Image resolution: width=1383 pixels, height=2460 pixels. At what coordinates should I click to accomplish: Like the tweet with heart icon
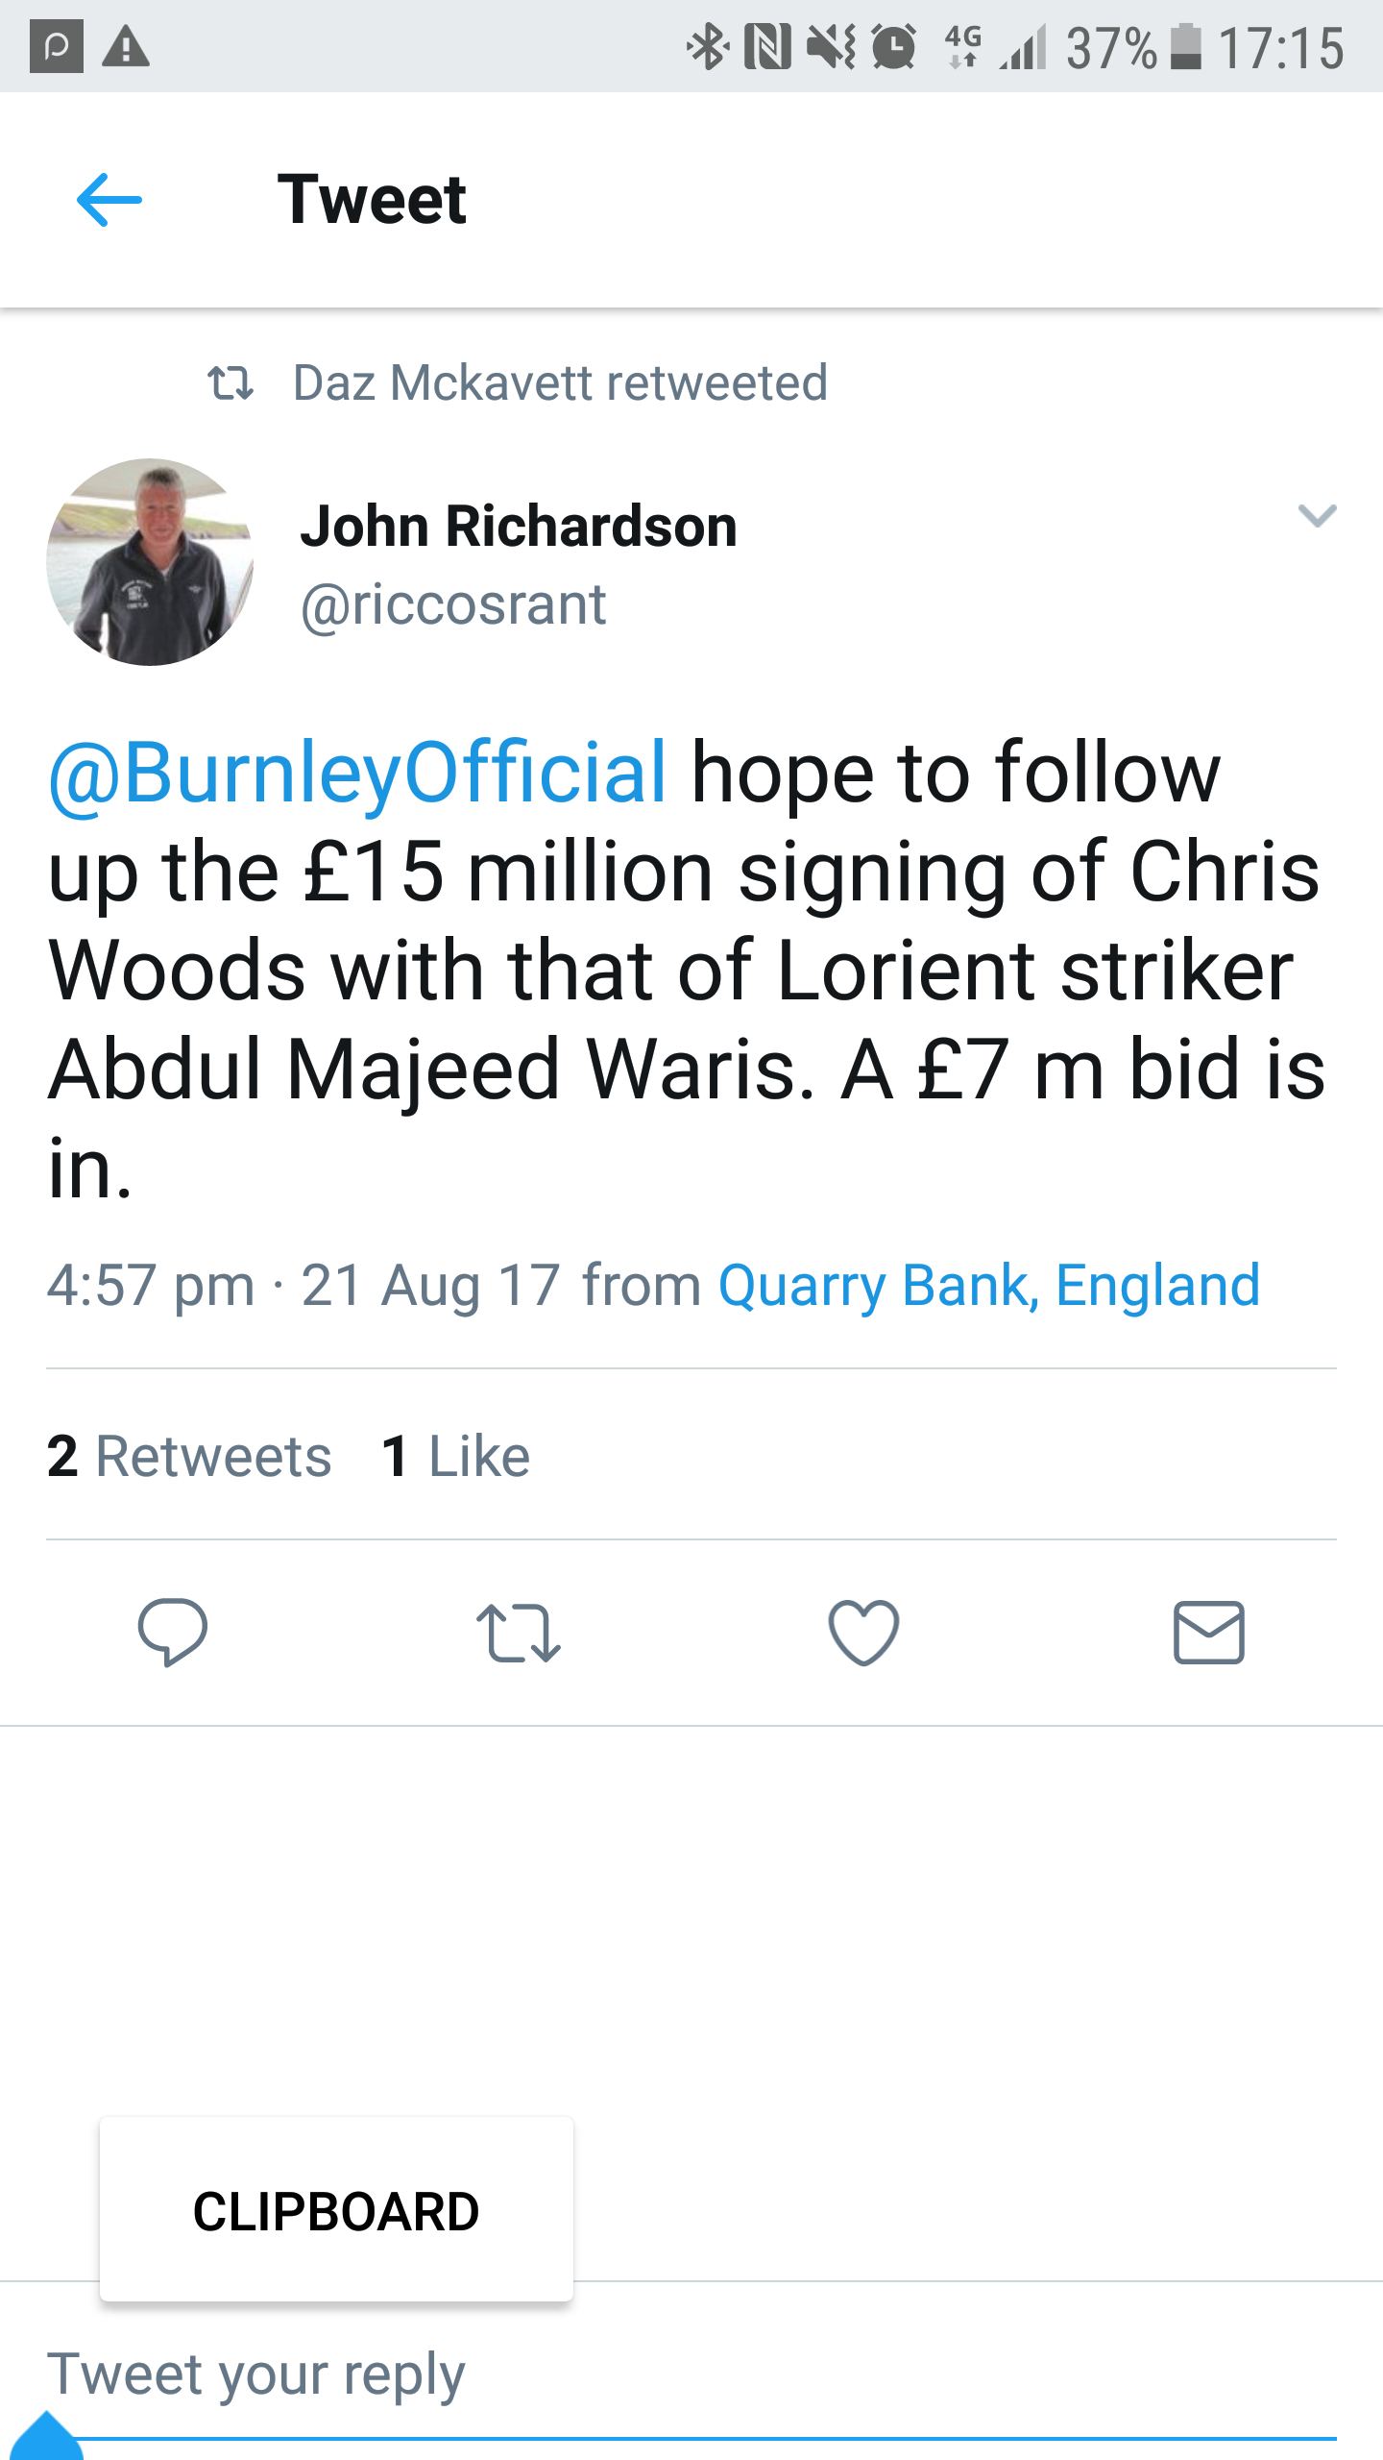coord(863,1632)
